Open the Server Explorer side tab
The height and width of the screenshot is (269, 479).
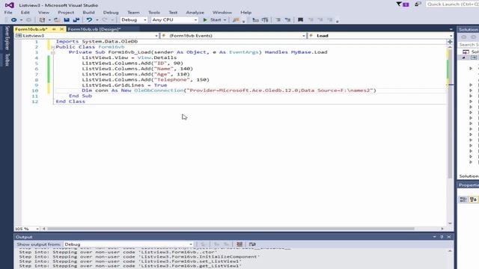click(x=7, y=38)
